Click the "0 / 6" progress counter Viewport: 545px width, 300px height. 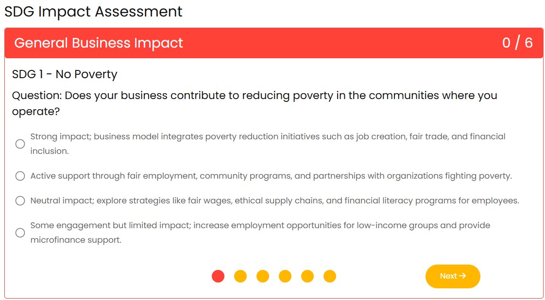517,43
